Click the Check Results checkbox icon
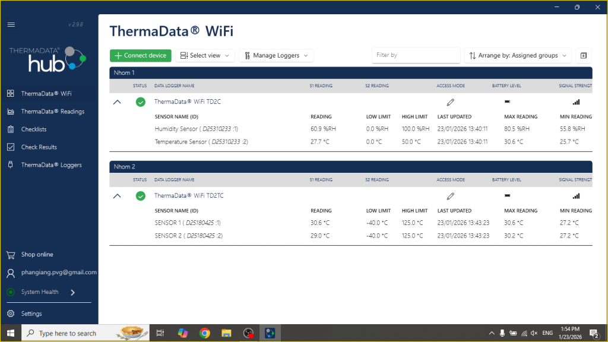 [x=11, y=147]
